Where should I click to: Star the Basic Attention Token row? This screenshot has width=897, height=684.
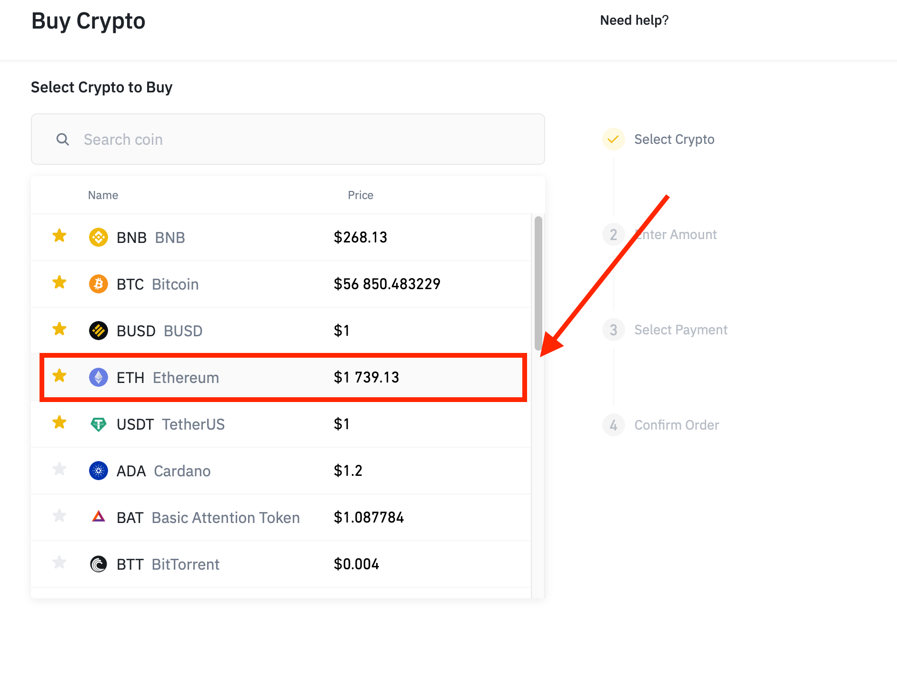(x=60, y=516)
